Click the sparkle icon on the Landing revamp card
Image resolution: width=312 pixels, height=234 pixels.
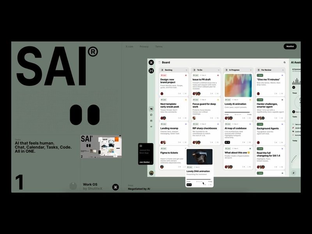(x=185, y=124)
